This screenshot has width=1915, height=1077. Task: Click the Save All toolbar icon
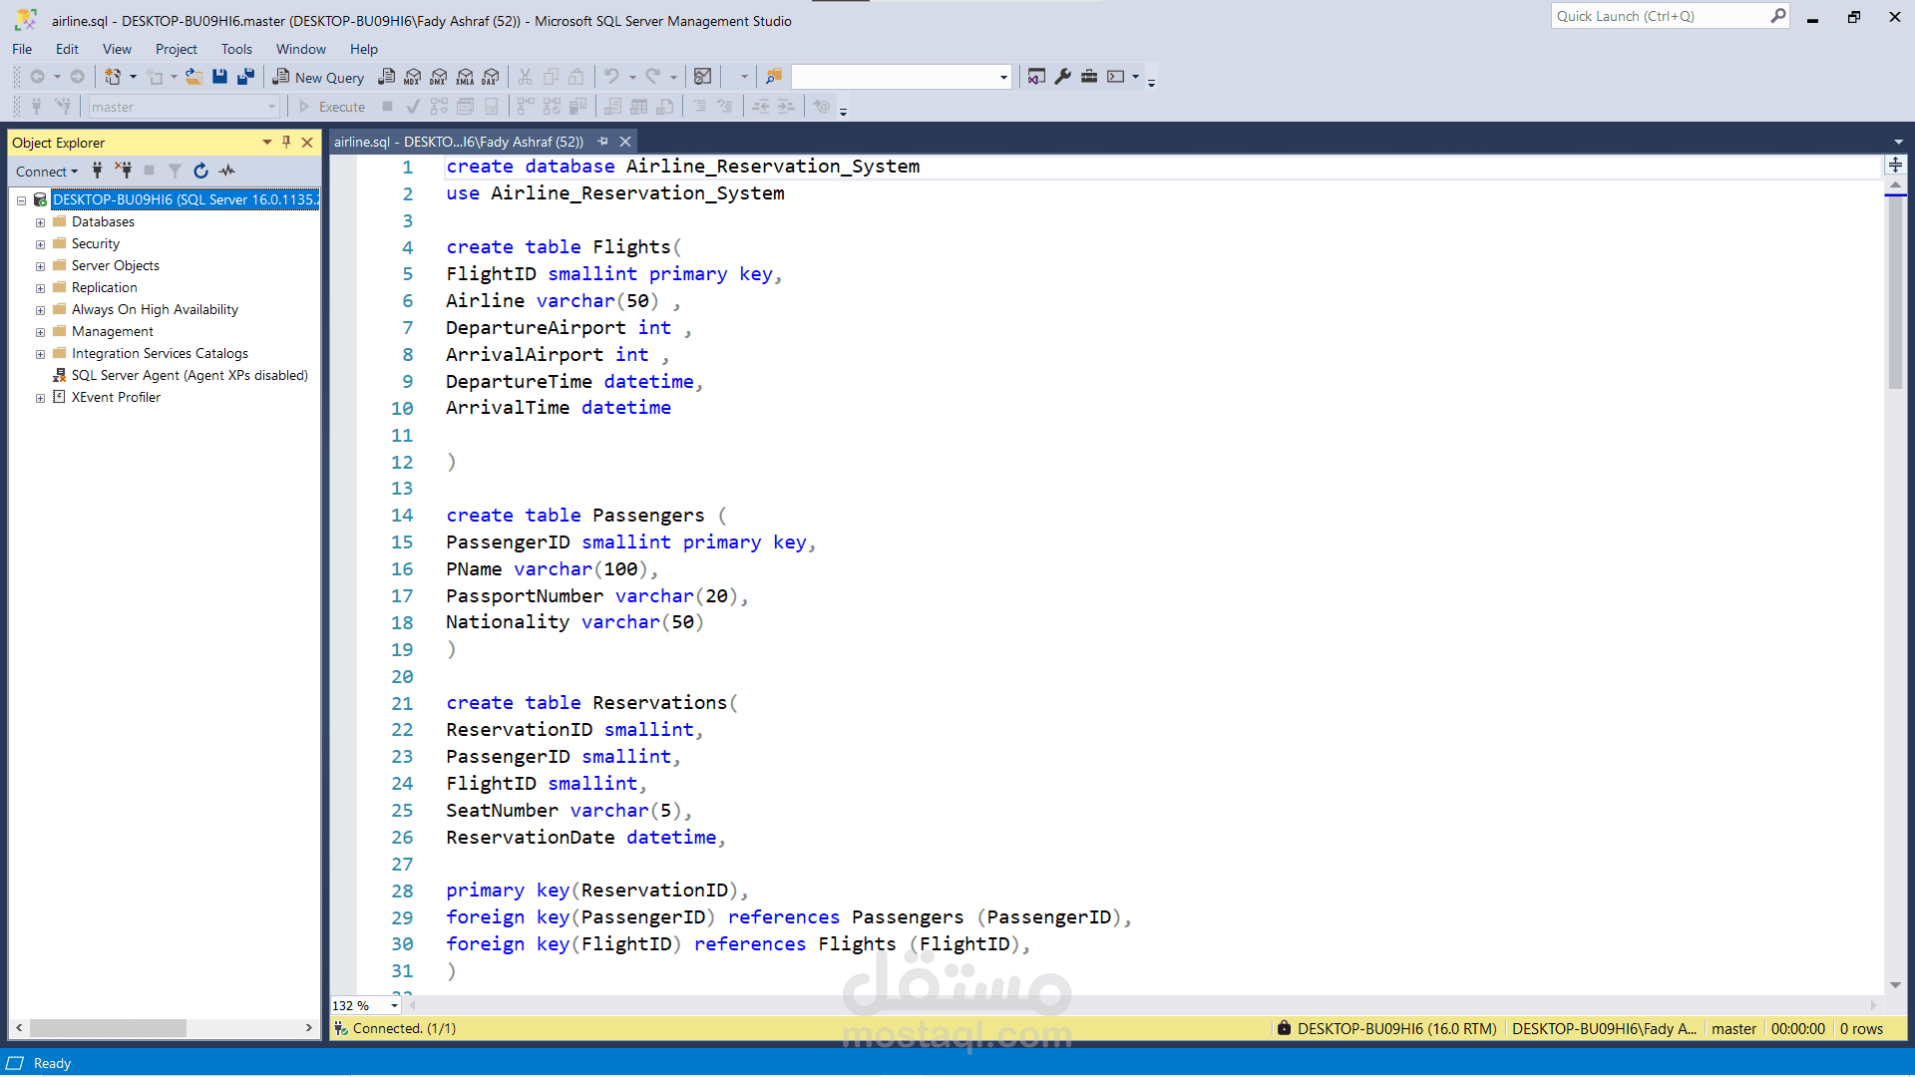point(245,77)
